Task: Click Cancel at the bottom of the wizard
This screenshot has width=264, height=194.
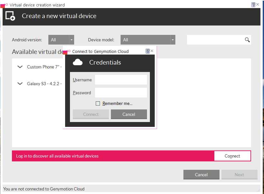Action: [201, 175]
